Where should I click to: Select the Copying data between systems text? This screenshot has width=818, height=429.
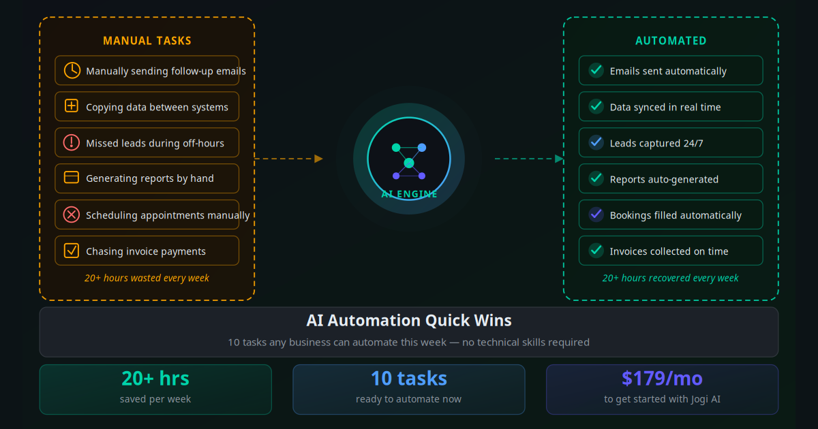[157, 107]
